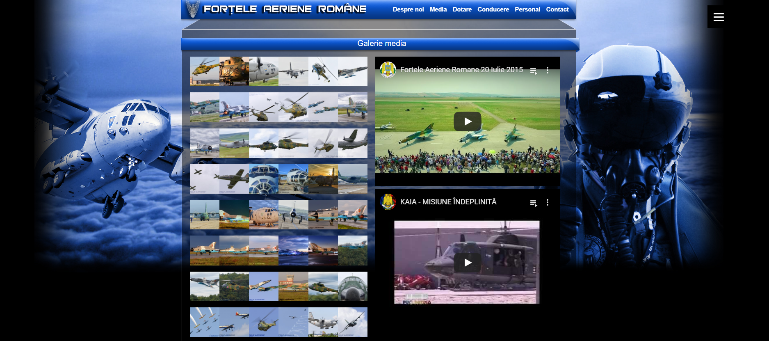
Task: Open second-row thumbnail of jet with afterburner glowing
Action: tap(234, 107)
